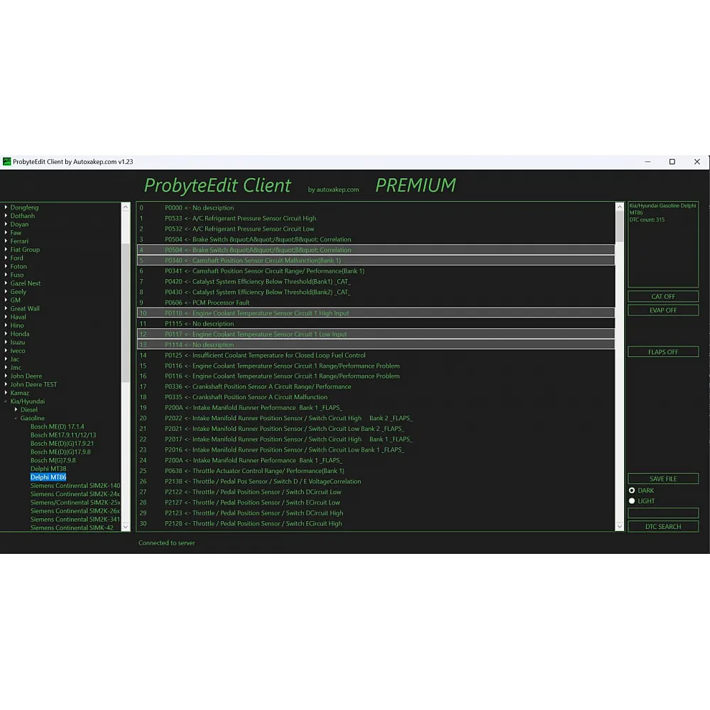
Task: Expand the Diesel subfolder under Kia/Hyundai
Action: pos(16,410)
